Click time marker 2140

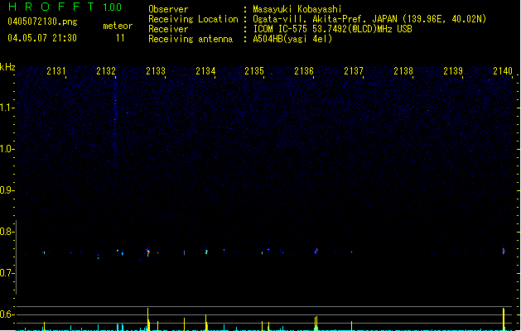[x=503, y=71]
